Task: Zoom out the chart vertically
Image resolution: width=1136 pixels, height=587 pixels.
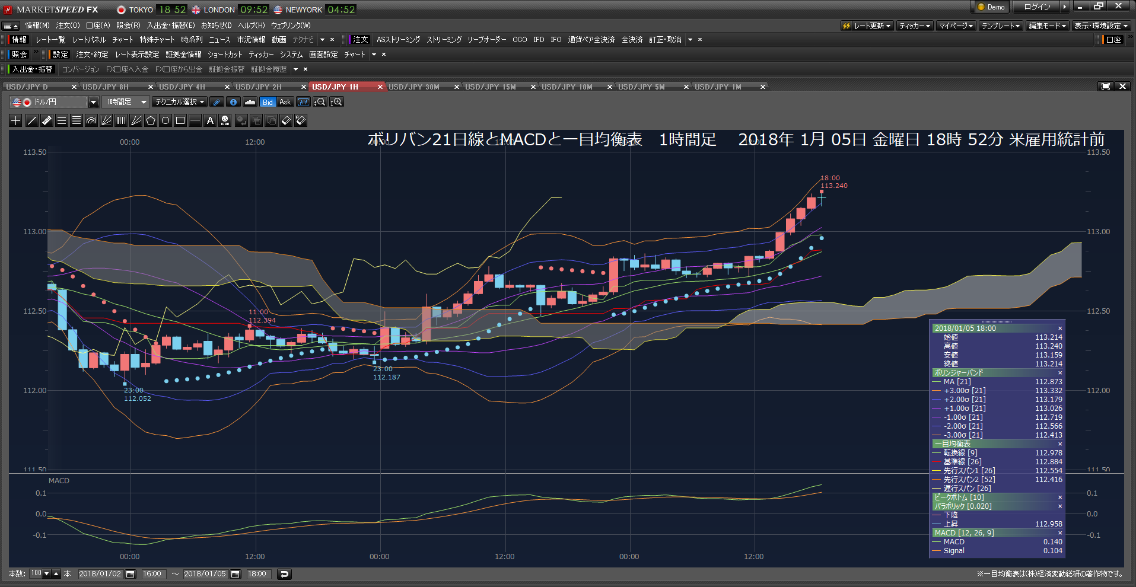Action: [320, 102]
